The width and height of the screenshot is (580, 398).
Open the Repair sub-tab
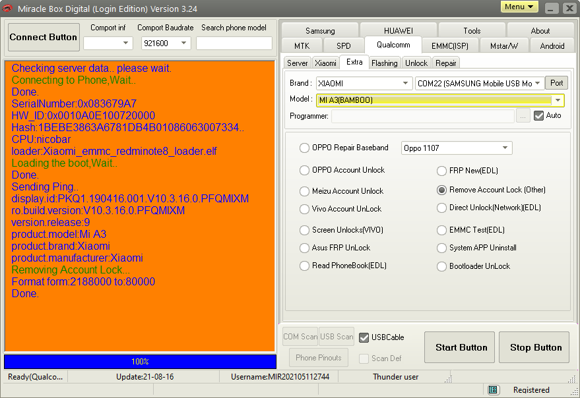coord(446,63)
